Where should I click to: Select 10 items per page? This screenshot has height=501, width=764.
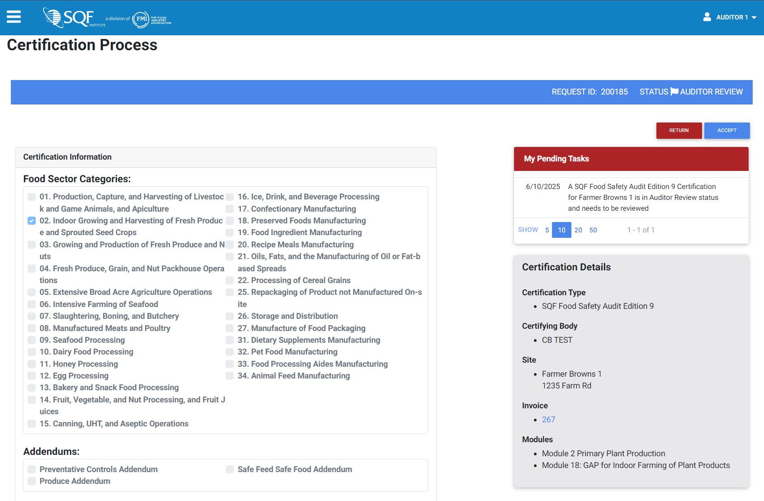[561, 230]
